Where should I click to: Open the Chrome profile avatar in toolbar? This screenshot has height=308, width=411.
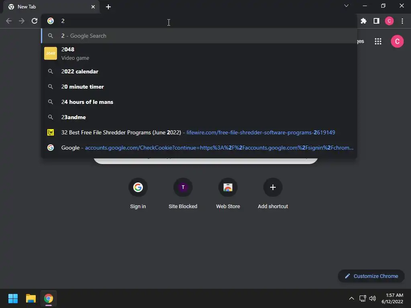click(x=389, y=21)
